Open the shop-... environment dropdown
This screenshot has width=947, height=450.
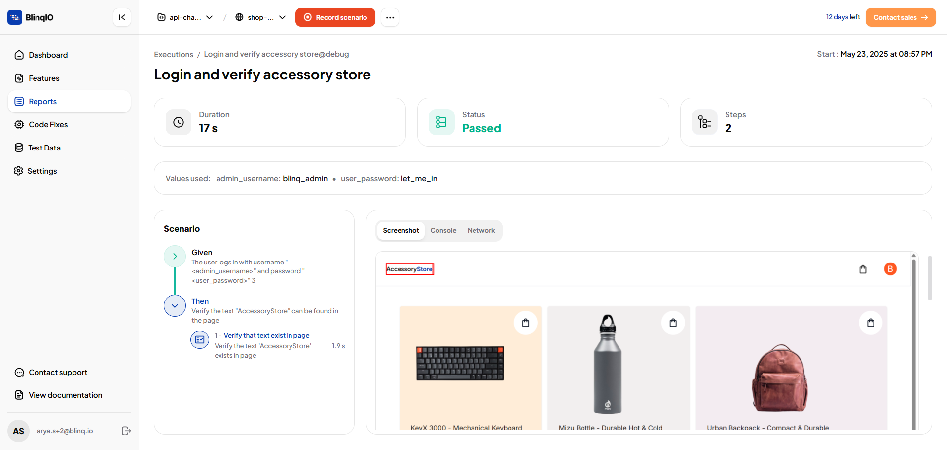click(x=260, y=17)
